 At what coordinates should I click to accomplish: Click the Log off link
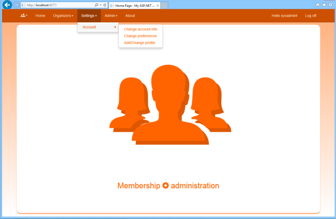click(311, 16)
